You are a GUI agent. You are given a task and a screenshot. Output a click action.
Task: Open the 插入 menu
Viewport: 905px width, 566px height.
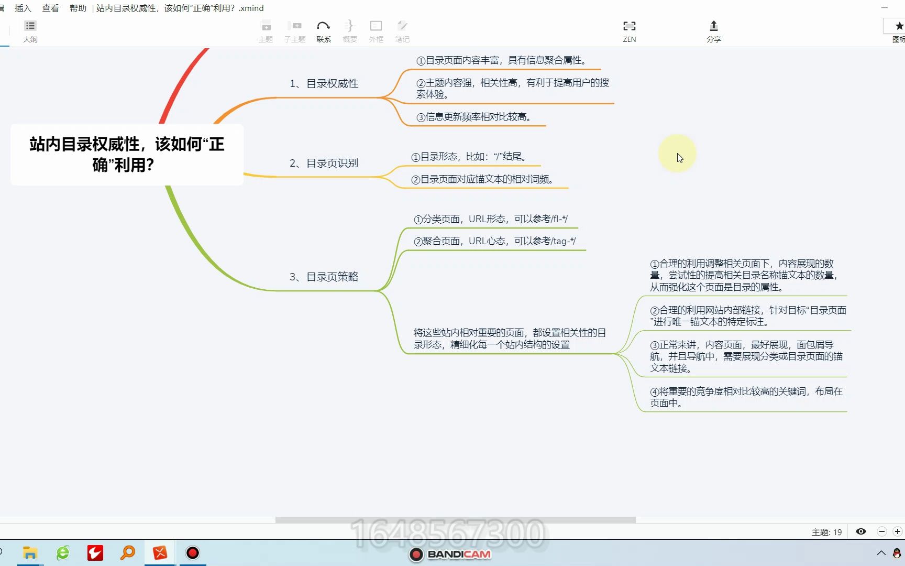pyautogui.click(x=23, y=8)
